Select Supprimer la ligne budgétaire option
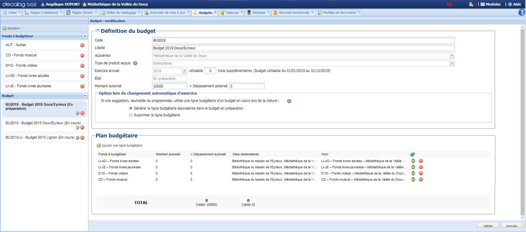526x232 pixels. click(131, 115)
